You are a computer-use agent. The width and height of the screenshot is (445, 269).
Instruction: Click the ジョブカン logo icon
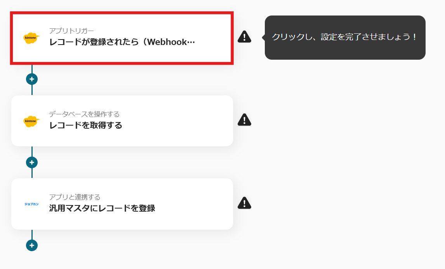click(x=31, y=204)
